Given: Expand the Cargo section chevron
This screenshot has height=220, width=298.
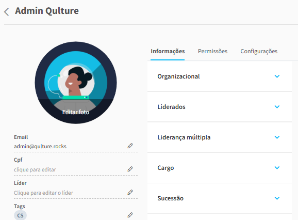Looking at the screenshot, I should (277, 168).
